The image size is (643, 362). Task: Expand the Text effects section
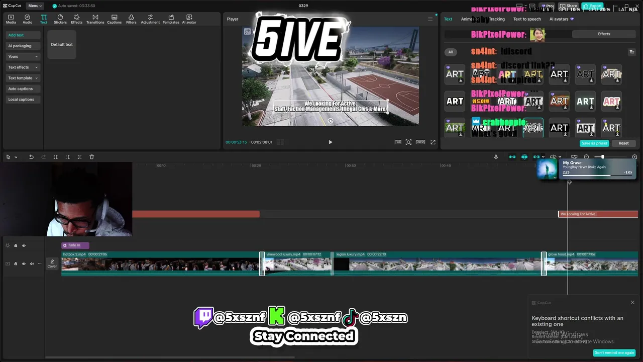[23, 67]
